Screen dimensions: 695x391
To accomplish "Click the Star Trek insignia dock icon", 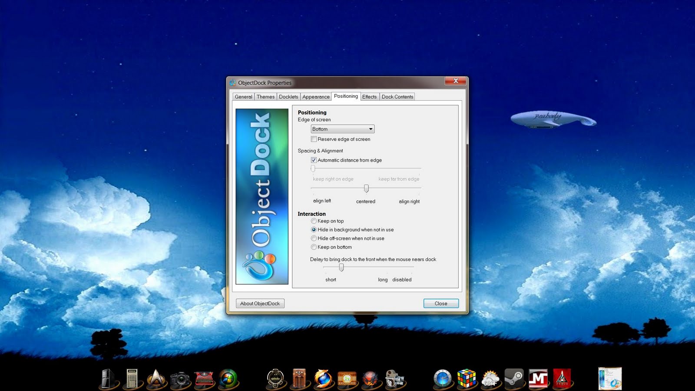I will click(156, 378).
